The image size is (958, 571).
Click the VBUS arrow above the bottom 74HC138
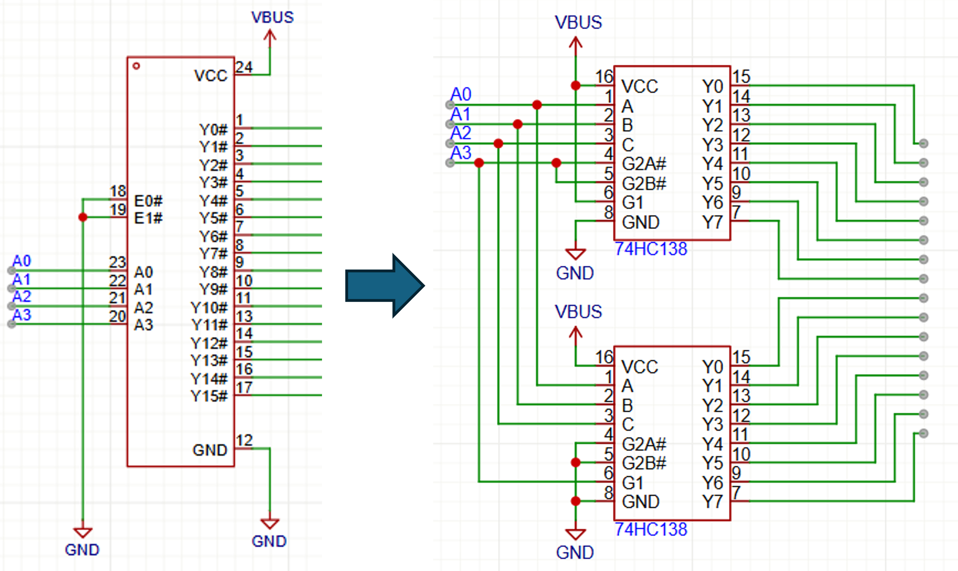pos(575,334)
